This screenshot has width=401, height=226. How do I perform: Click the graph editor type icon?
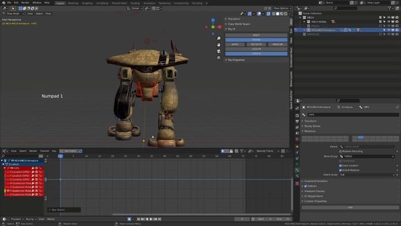pos(5,151)
